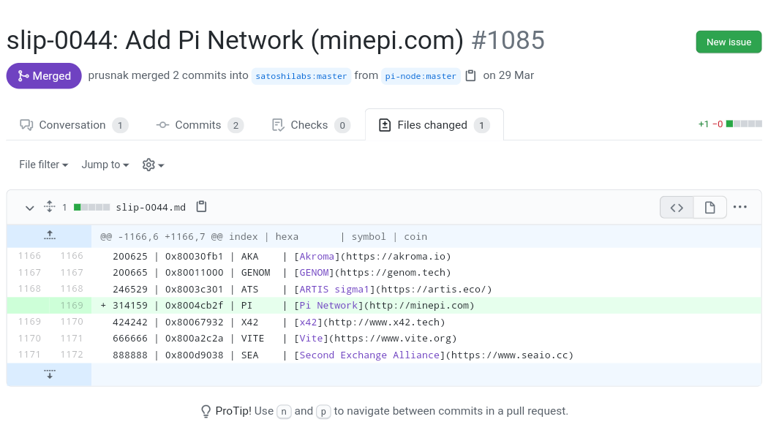Click the prusnak author link
This screenshot has width=779, height=430.
tap(108, 75)
